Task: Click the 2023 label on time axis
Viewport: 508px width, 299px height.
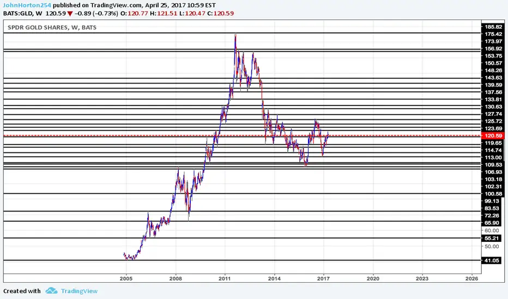Action: pos(422,278)
